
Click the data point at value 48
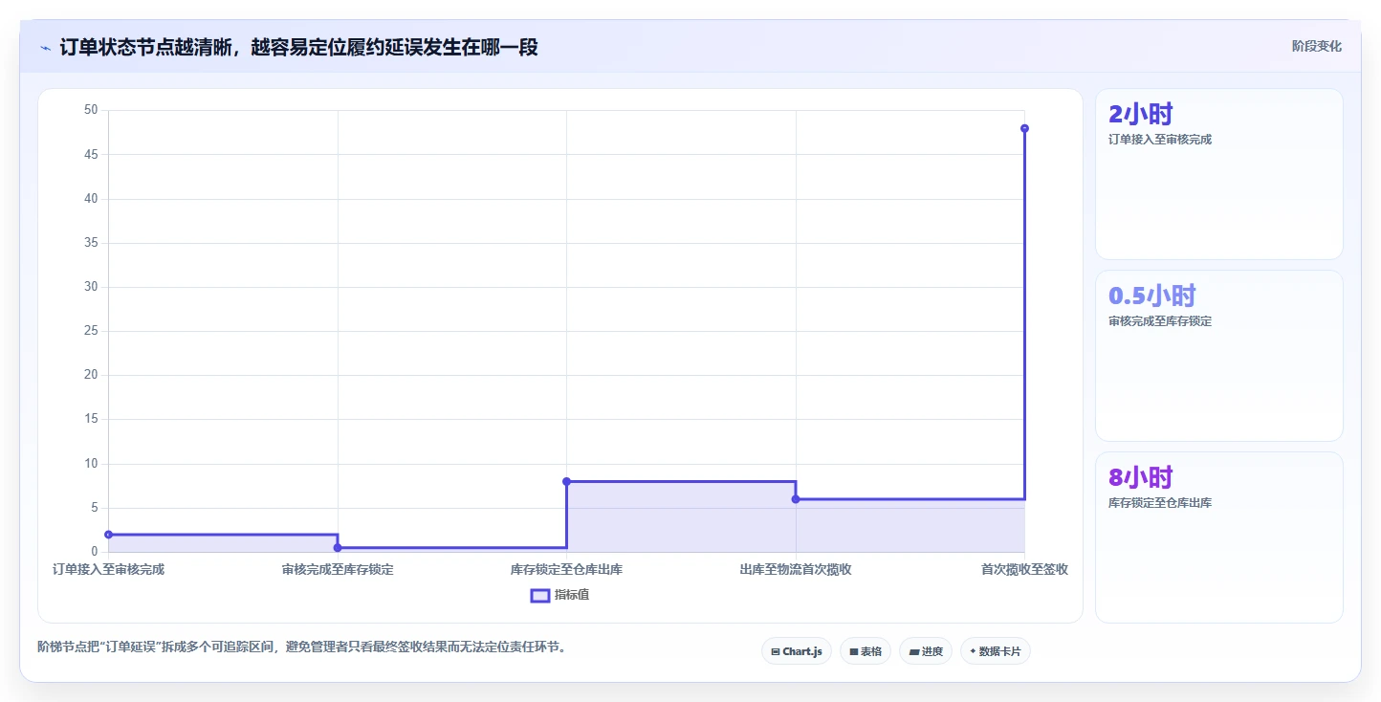point(1024,128)
